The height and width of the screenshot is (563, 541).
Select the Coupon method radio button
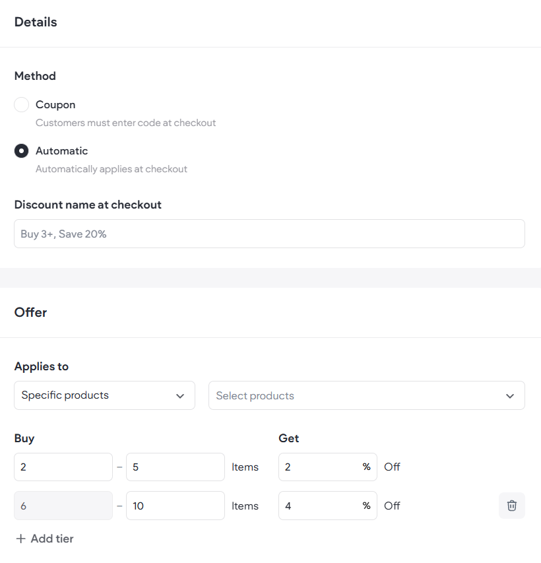coord(22,104)
